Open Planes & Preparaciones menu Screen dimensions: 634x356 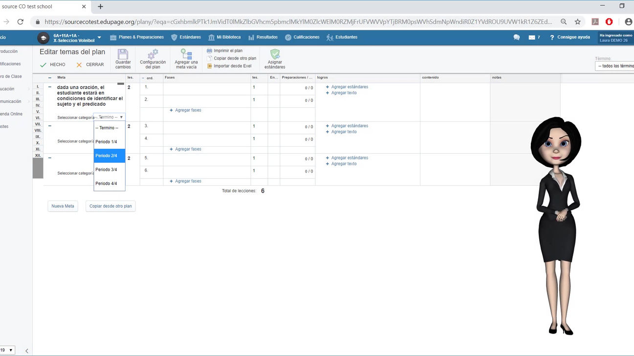[137, 37]
